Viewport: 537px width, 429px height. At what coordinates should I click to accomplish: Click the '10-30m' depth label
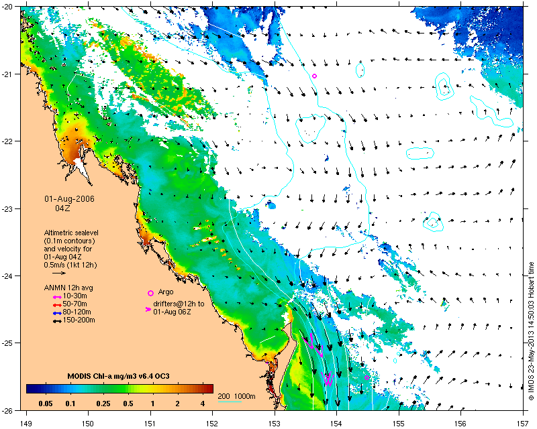point(75,296)
